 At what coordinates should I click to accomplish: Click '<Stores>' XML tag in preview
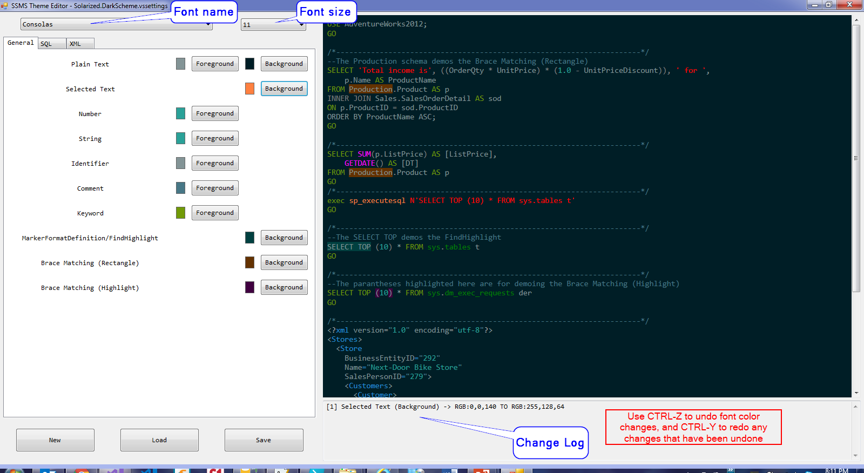[345, 340]
